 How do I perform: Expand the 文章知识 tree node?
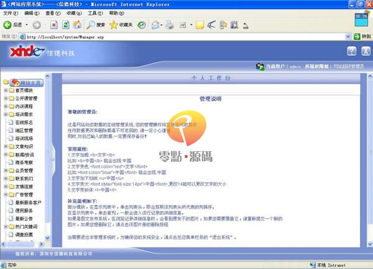[6, 146]
